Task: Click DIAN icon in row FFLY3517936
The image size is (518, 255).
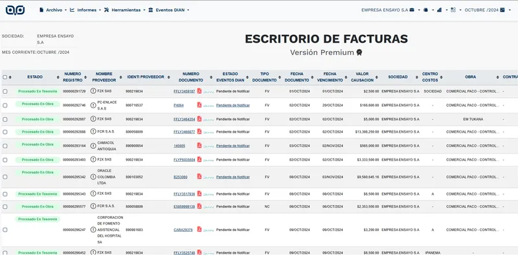Action: pyautogui.click(x=208, y=194)
